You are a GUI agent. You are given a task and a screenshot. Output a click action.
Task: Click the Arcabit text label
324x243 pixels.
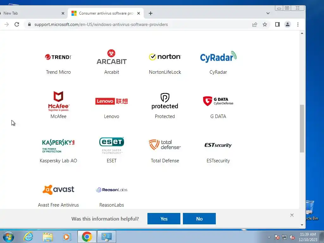pos(112,72)
